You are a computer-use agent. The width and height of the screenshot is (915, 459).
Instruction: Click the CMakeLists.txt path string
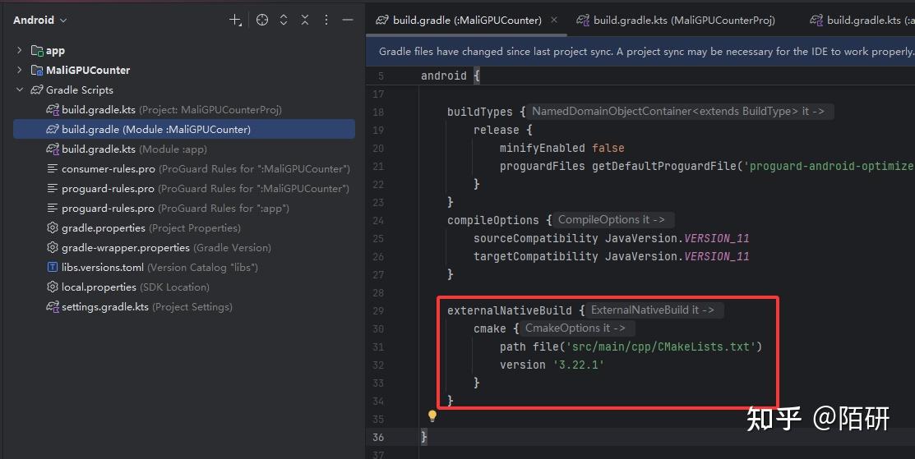click(x=661, y=347)
